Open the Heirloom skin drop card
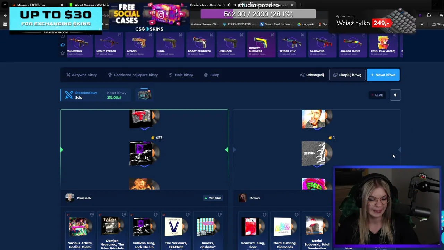 click(231, 44)
